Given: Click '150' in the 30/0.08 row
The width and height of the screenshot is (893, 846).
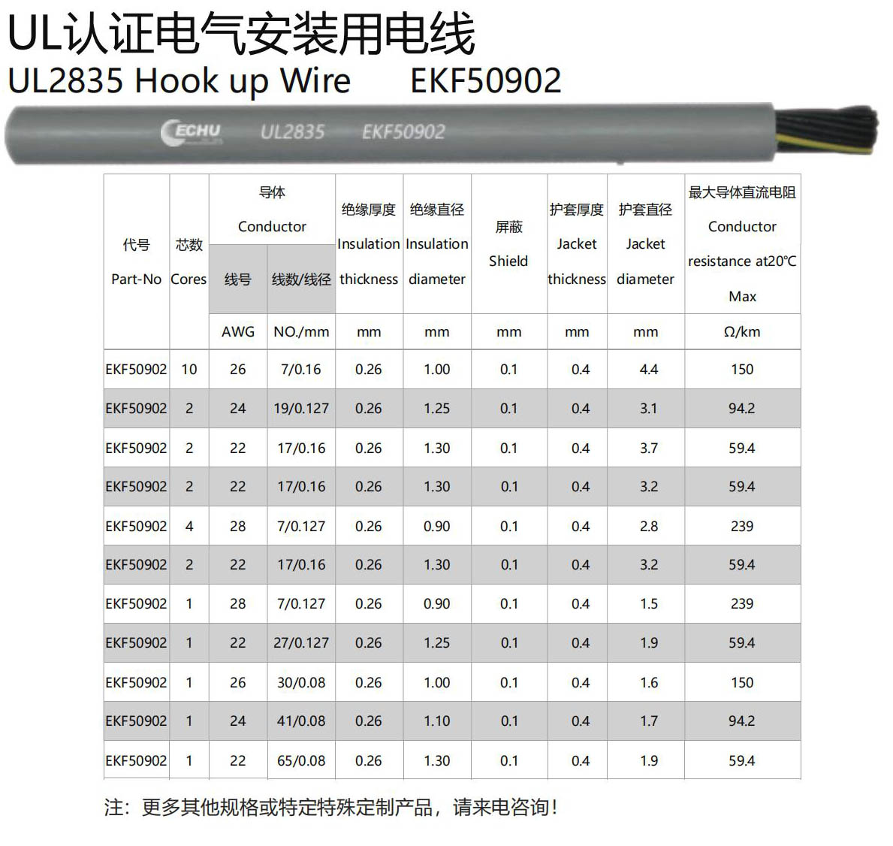Looking at the screenshot, I should coord(742,682).
